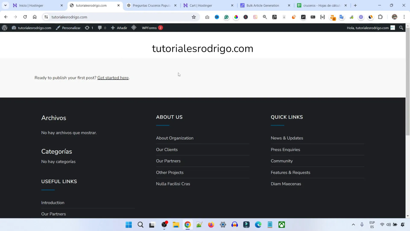Viewport: 410px width, 231px height.
Task: Click the 'Get started here' link
Action: (x=113, y=78)
